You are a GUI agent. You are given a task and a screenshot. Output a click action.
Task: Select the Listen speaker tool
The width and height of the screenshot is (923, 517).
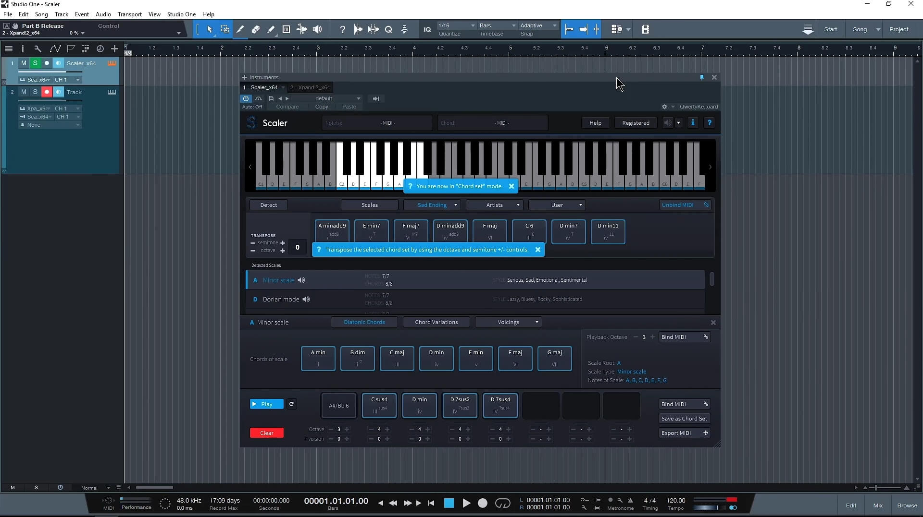click(x=317, y=29)
